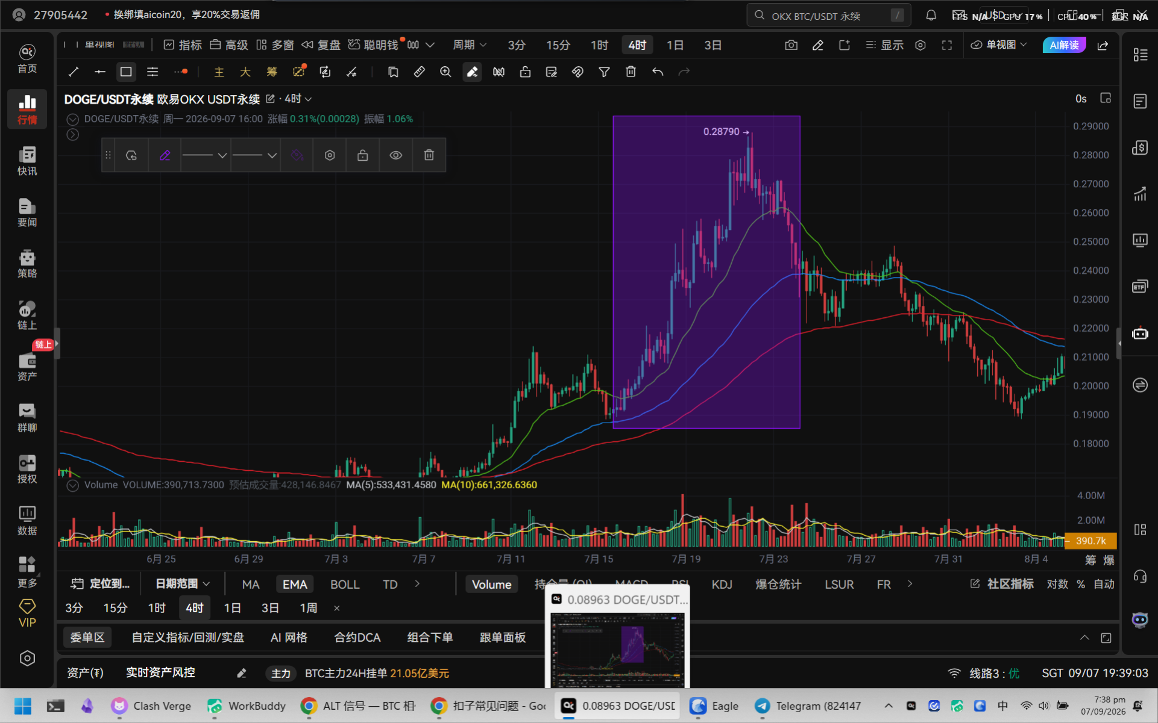Viewport: 1158px width, 723px height.
Task: Open the 日期范围 date range dropdown
Action: click(183, 584)
